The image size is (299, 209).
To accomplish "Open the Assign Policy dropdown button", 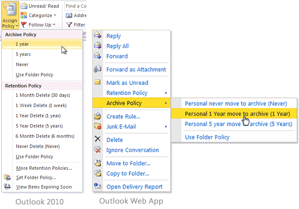I will [10, 15].
